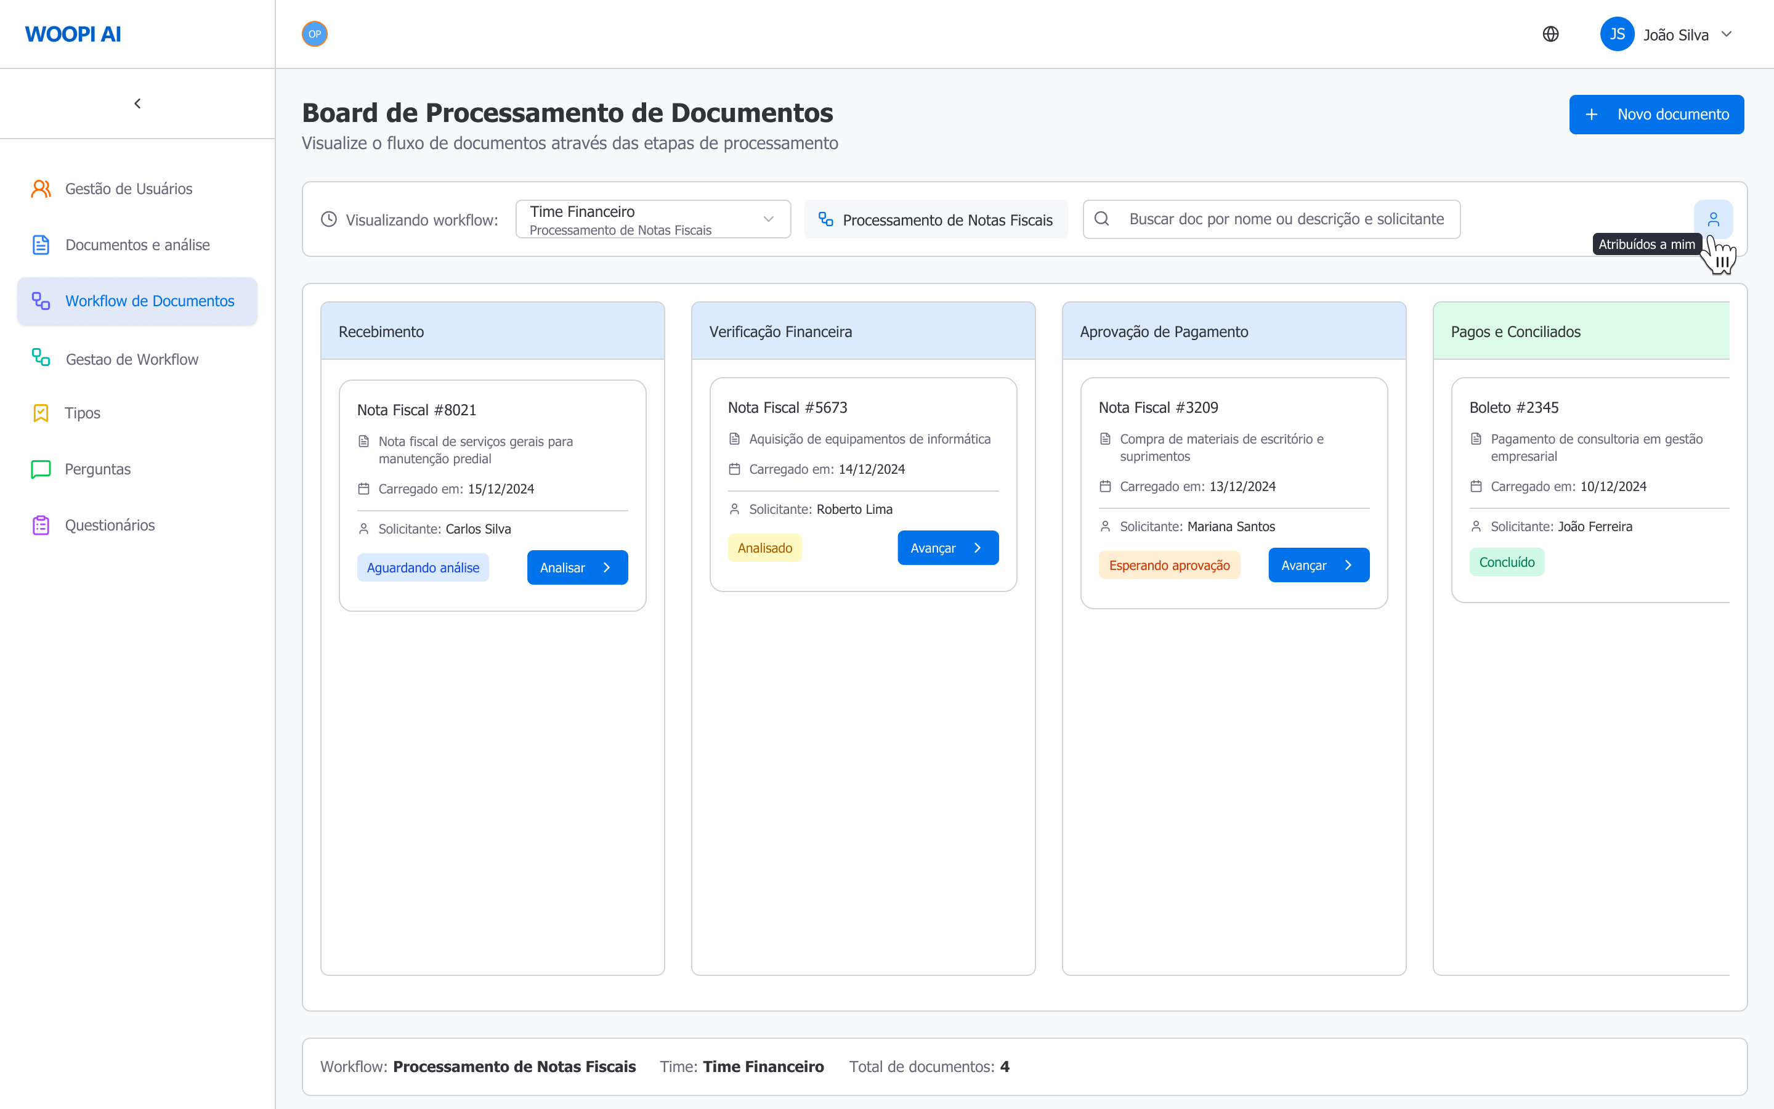
Task: Click the globe language icon in header
Action: point(1551,34)
